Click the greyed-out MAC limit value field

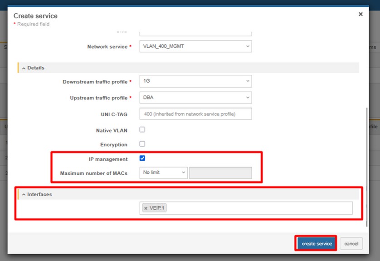pos(220,173)
